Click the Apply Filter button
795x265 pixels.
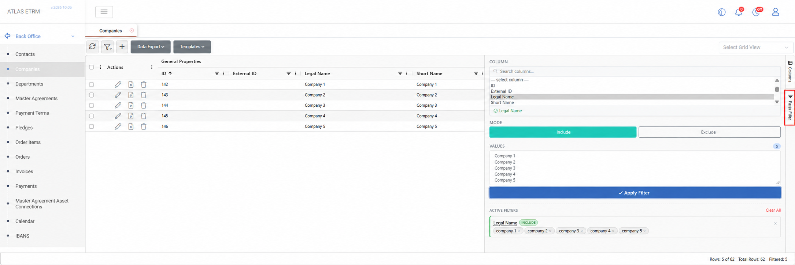tap(635, 193)
